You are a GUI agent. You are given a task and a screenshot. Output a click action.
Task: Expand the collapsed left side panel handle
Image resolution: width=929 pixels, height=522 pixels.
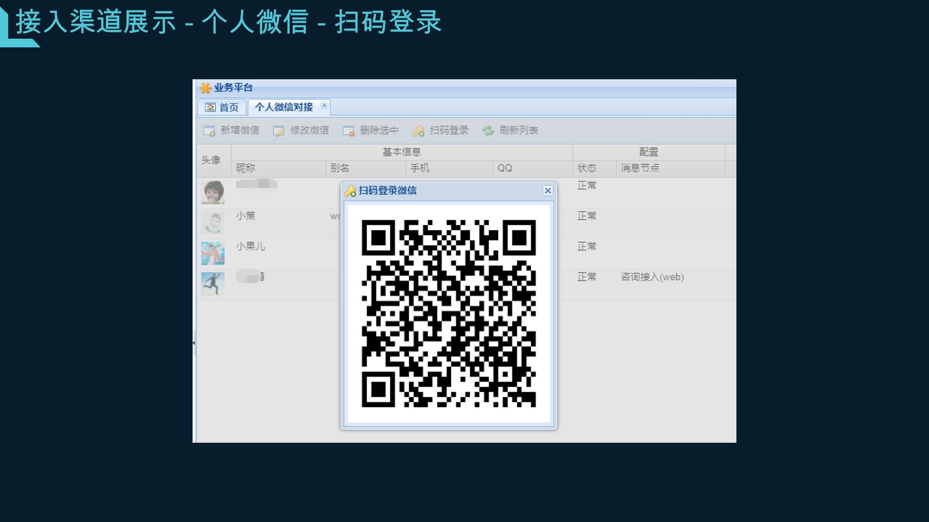(194, 343)
